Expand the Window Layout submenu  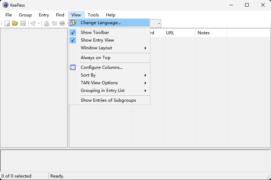click(96, 48)
